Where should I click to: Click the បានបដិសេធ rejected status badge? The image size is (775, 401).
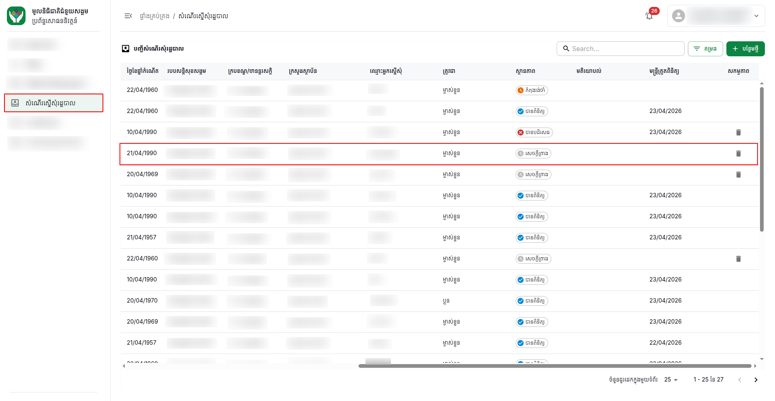click(534, 132)
